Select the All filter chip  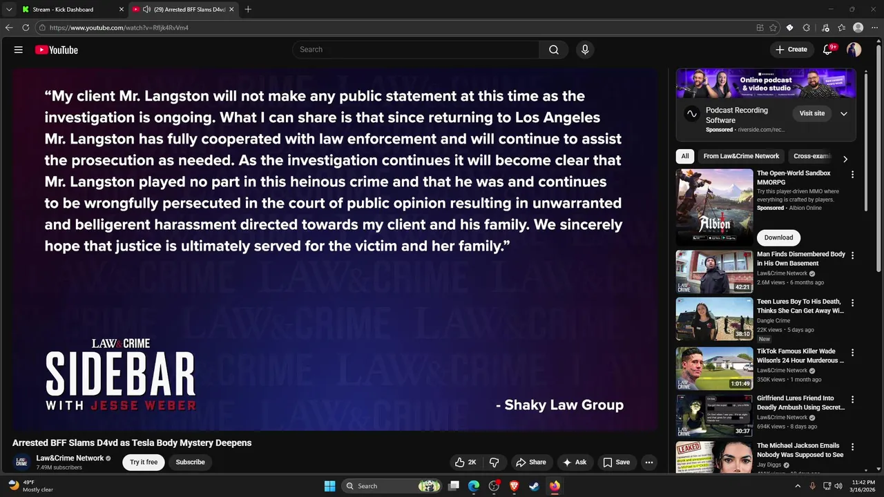[x=684, y=156]
